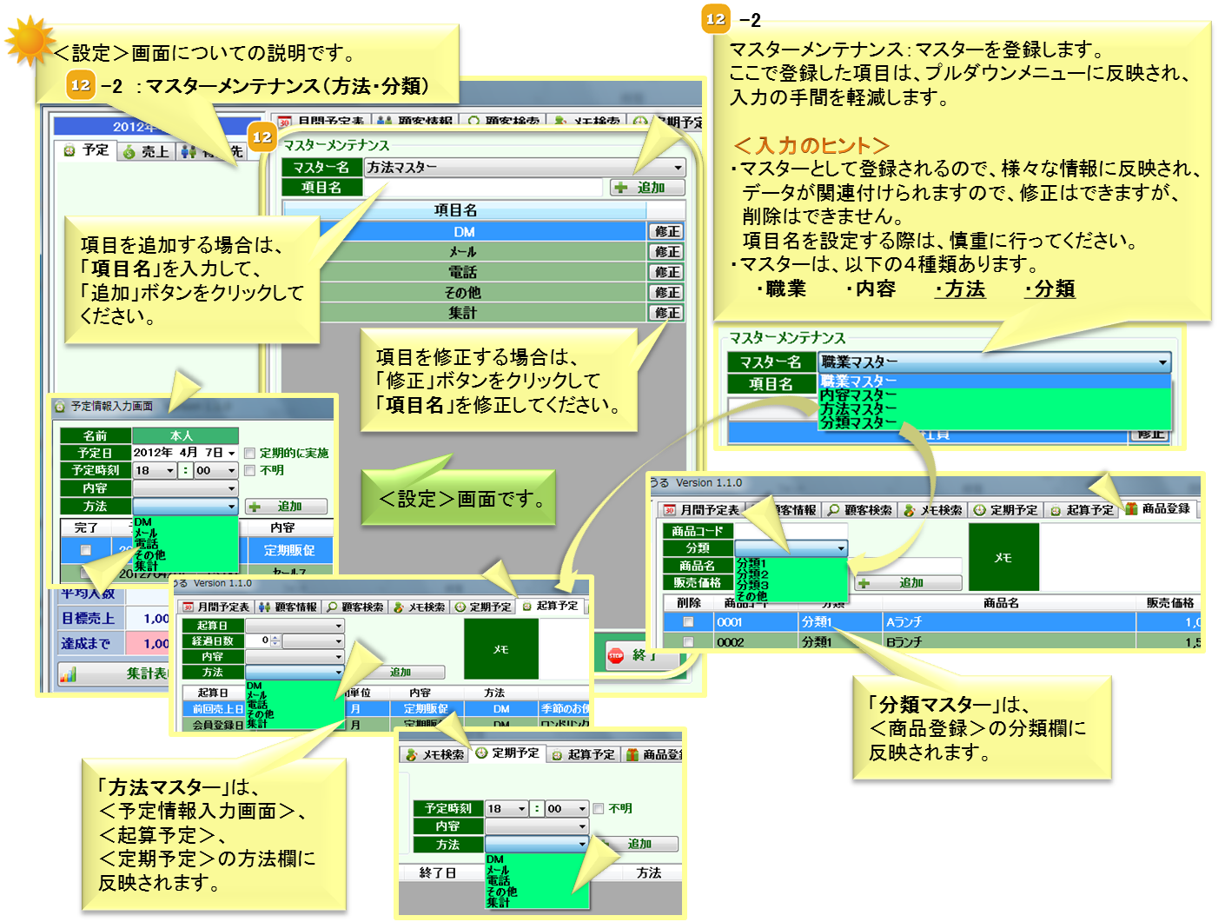Click 修正 button for the 電話 row

coord(667,272)
